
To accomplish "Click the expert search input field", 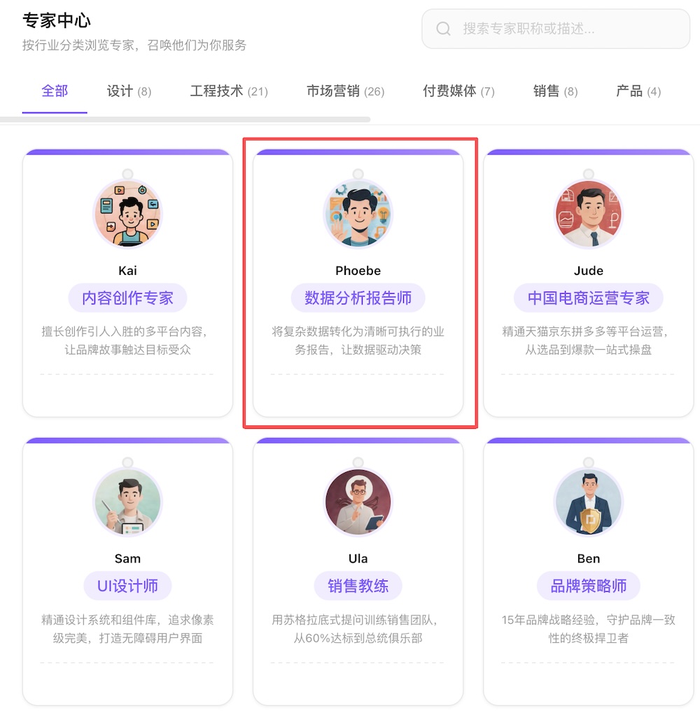I will [555, 29].
